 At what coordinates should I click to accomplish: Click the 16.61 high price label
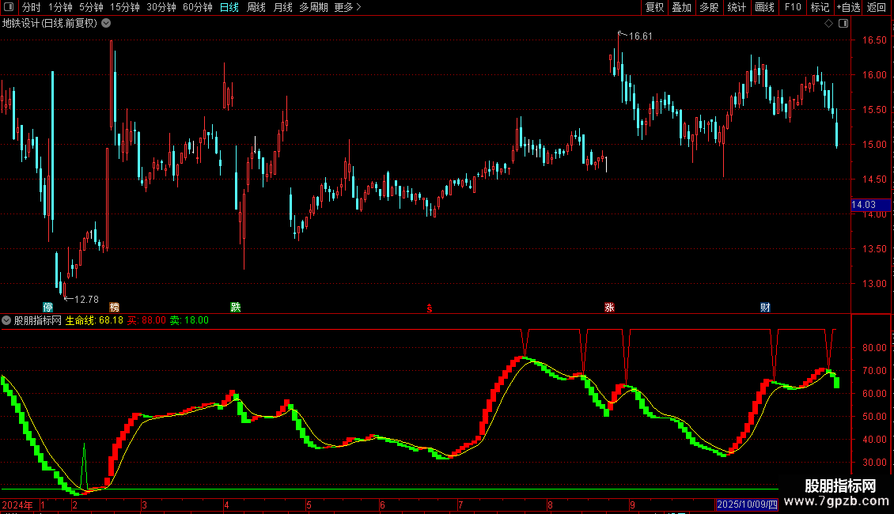pos(640,36)
